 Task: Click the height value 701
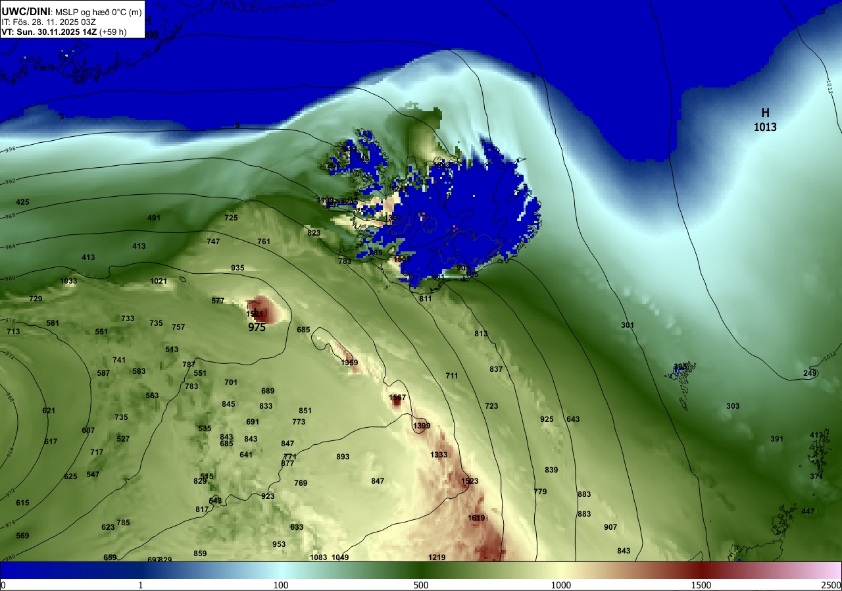[x=231, y=382]
